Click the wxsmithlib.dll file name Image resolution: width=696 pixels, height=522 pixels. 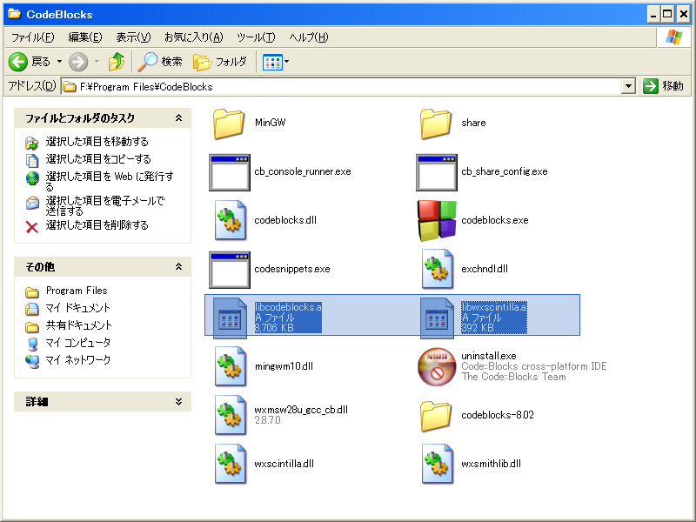pos(491,464)
